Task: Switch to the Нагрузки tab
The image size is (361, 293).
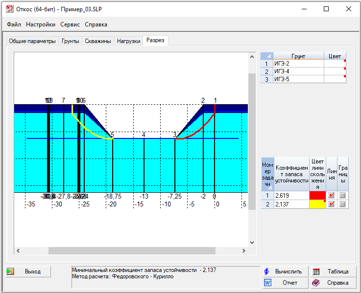Action: point(128,41)
